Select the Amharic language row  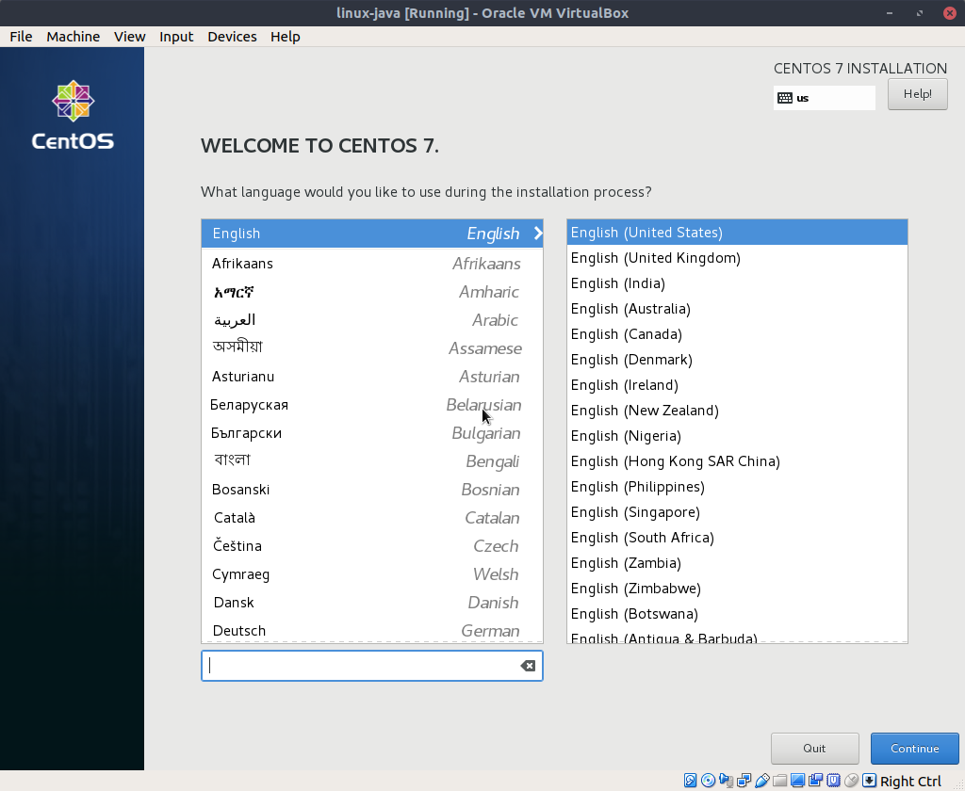coord(371,292)
